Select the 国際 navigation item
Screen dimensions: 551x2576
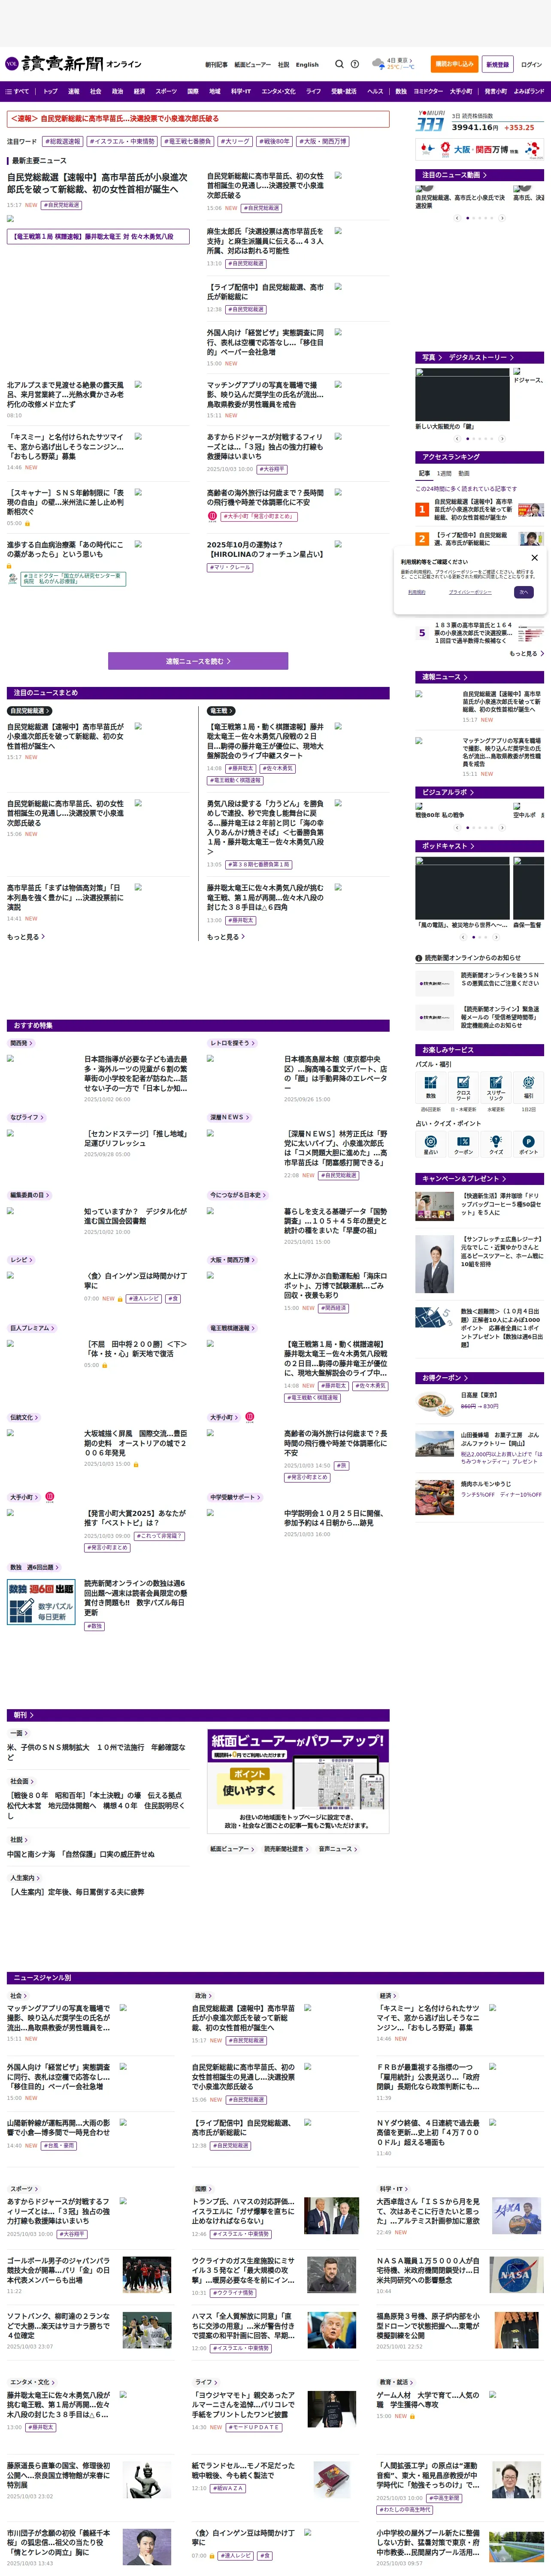click(193, 91)
